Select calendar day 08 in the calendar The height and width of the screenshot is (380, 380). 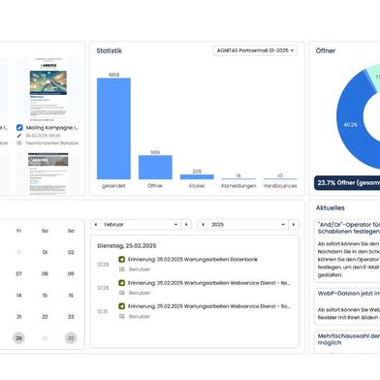tap(45, 273)
